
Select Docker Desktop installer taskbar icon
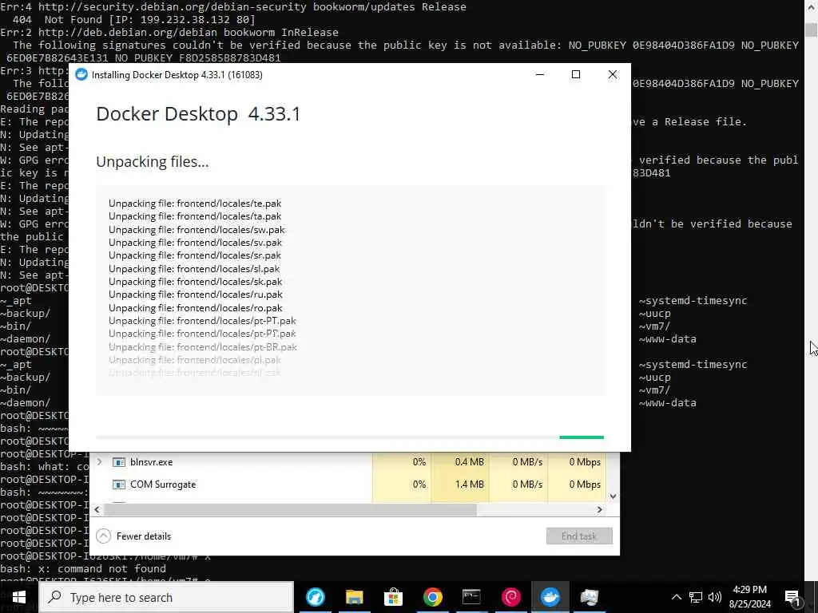click(550, 597)
